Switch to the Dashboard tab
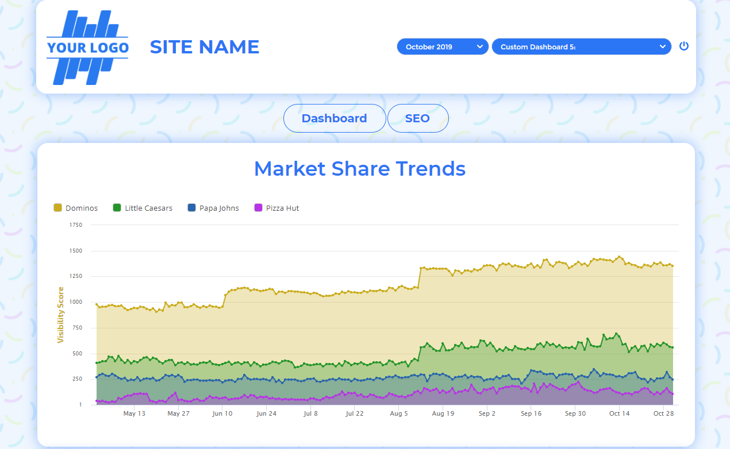The width and height of the screenshot is (730, 449). point(334,118)
